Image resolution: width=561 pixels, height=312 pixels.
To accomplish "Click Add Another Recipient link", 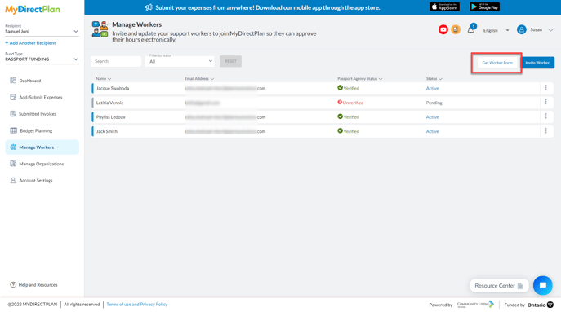I will point(30,43).
